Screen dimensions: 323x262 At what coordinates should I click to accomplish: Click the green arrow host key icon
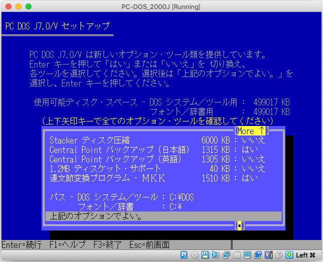coord(289,255)
